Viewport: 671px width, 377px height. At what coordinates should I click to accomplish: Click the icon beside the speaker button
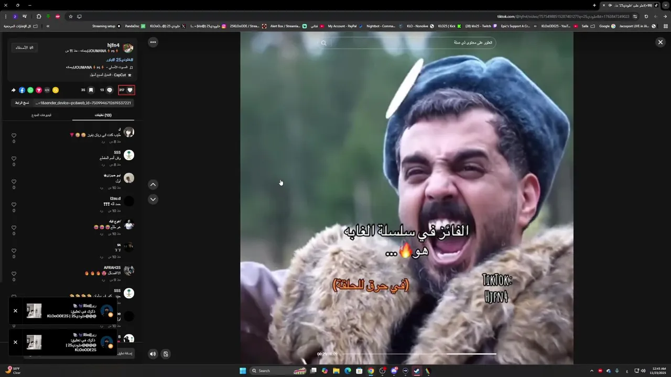166,354
